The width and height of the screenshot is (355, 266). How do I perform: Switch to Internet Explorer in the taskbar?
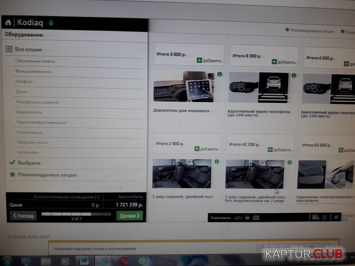tap(103, 261)
